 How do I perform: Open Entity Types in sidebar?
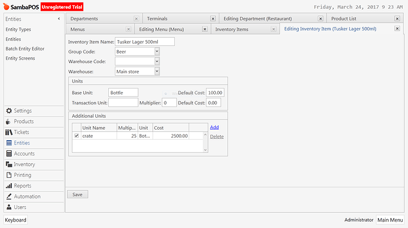point(18,29)
